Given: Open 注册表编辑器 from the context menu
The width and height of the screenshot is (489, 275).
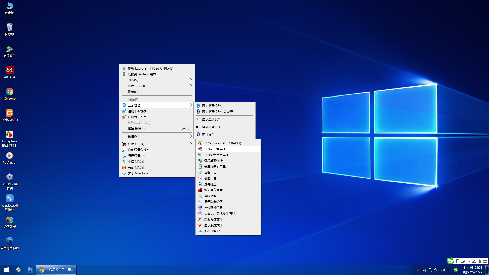Looking at the screenshot, I should (x=157, y=111).
